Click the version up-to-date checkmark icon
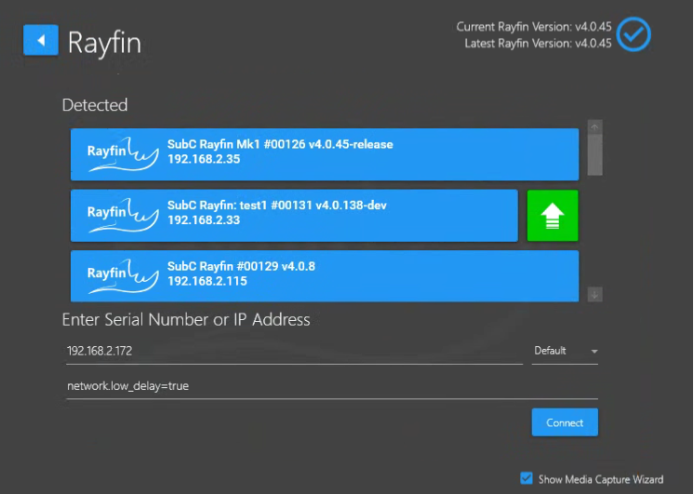The image size is (694, 494). [634, 34]
